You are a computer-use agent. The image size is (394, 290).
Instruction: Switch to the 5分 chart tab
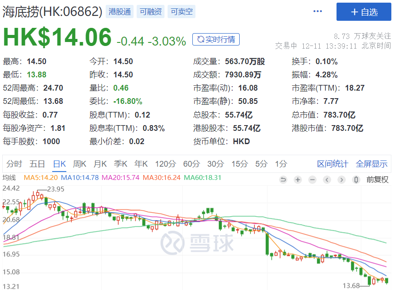[261, 164]
